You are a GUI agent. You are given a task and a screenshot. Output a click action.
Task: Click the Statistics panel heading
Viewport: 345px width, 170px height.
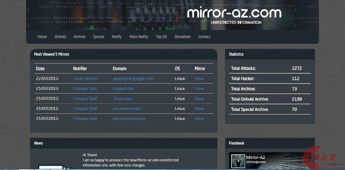click(236, 54)
